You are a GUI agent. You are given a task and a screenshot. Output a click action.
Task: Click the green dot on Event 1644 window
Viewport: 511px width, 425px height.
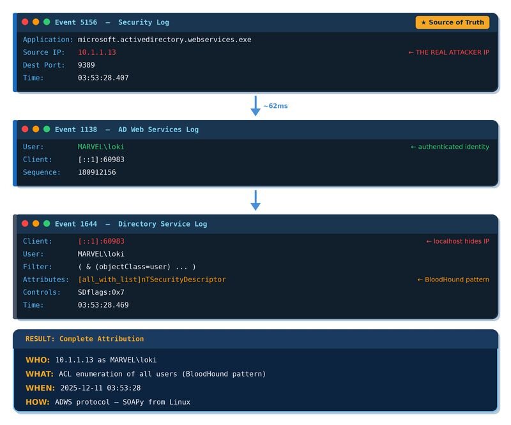click(x=47, y=224)
